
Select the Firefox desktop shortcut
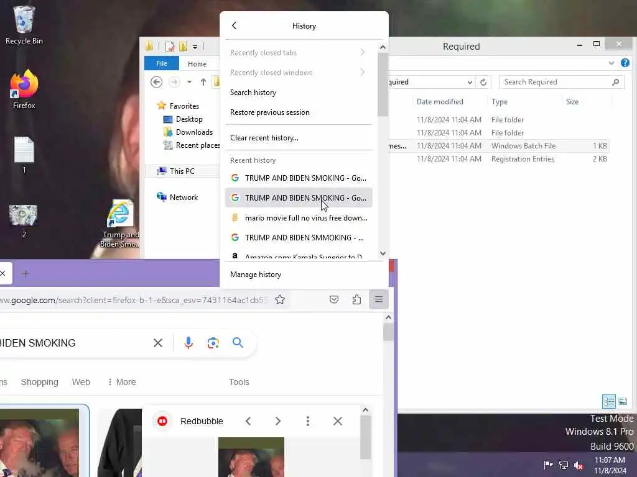[24, 89]
